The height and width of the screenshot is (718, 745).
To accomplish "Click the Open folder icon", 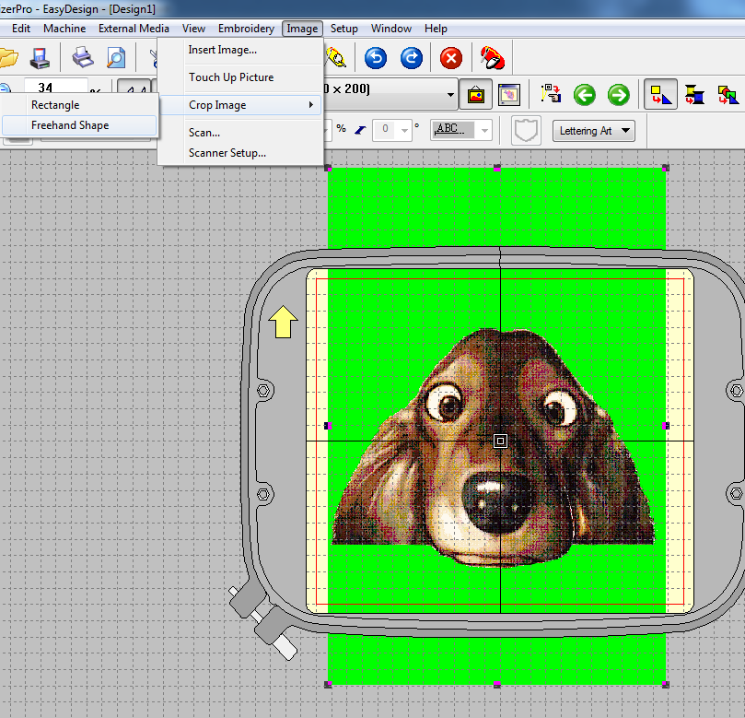I will [x=8, y=58].
